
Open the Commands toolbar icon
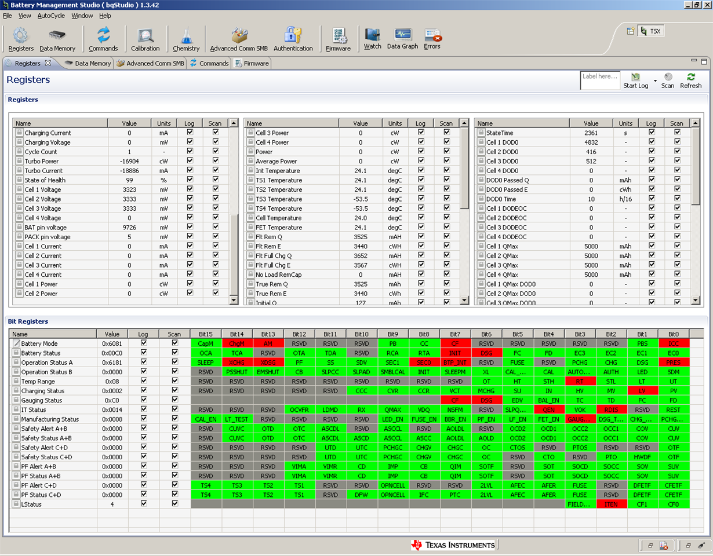[x=103, y=40]
